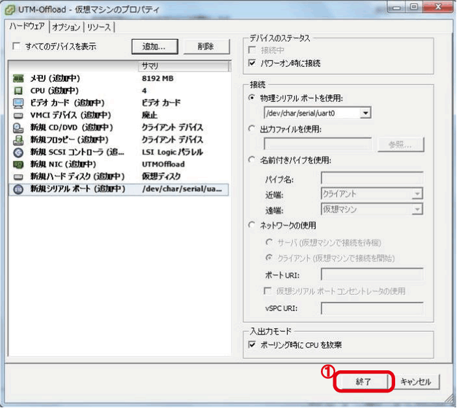457x408 pixels.
Task: Open the /dev/char/serial/uart0 port dropdown
Action: tap(365, 113)
